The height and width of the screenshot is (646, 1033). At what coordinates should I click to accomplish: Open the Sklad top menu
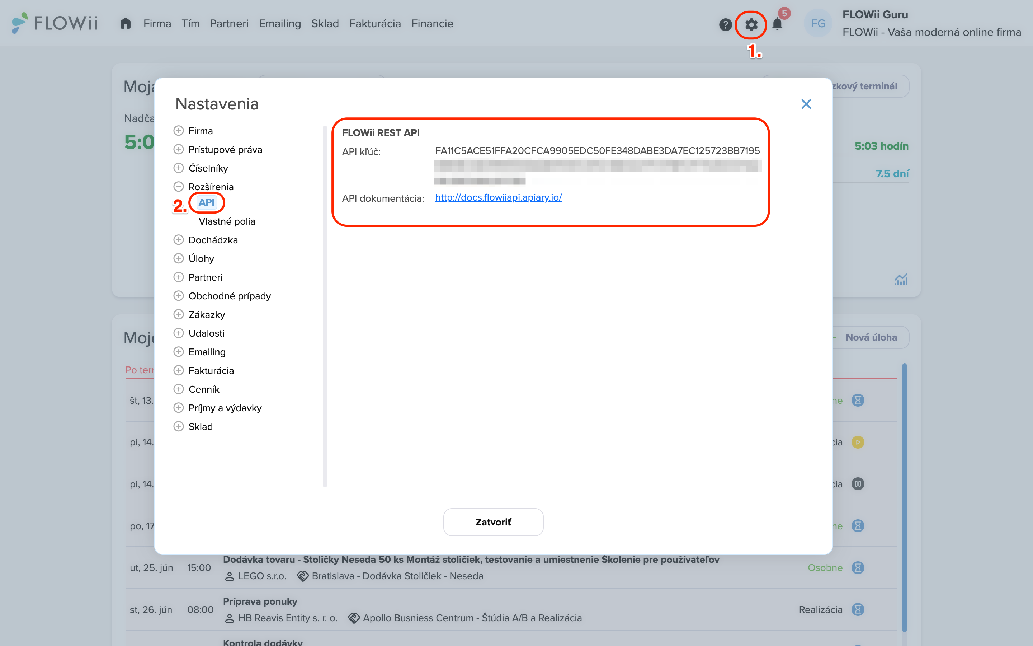(x=325, y=23)
